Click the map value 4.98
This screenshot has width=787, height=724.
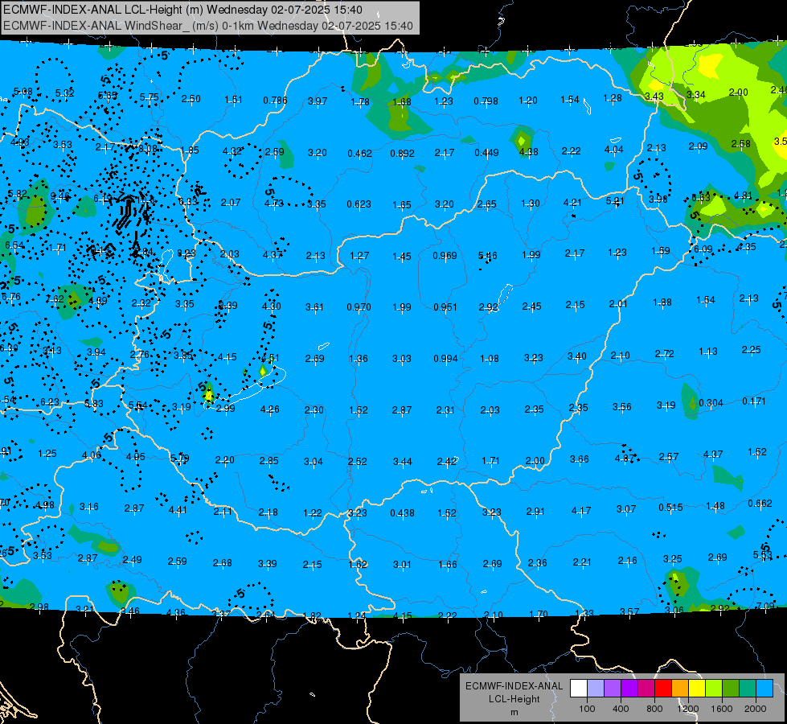click(x=45, y=505)
